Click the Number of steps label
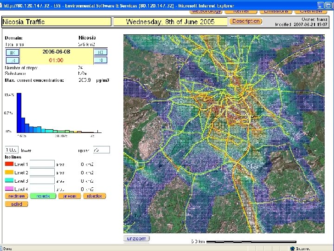 pos(21,68)
